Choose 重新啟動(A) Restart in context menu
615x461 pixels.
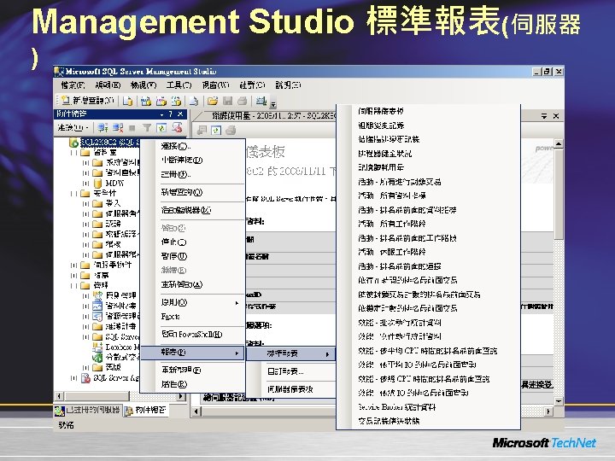(x=192, y=284)
